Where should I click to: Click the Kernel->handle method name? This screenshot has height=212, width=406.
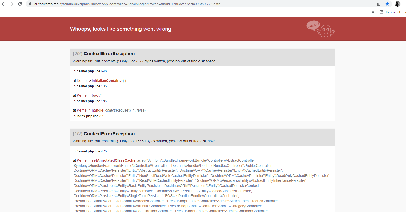(x=98, y=110)
